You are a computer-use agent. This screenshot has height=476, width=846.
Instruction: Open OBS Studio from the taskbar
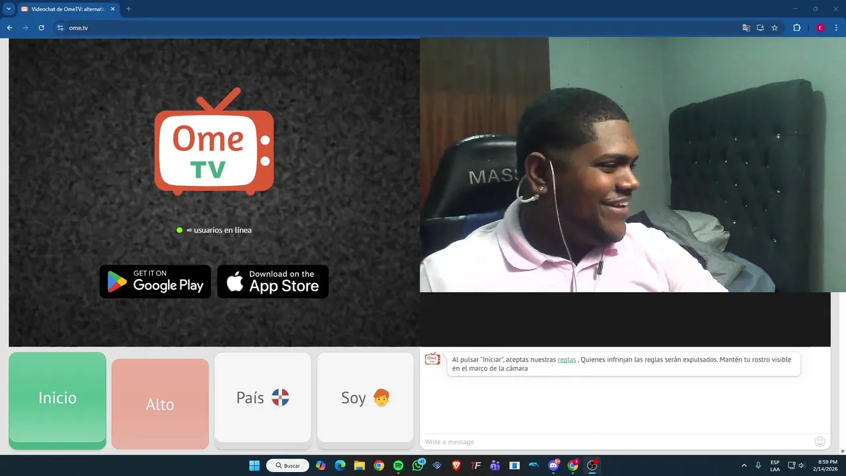tap(592, 465)
